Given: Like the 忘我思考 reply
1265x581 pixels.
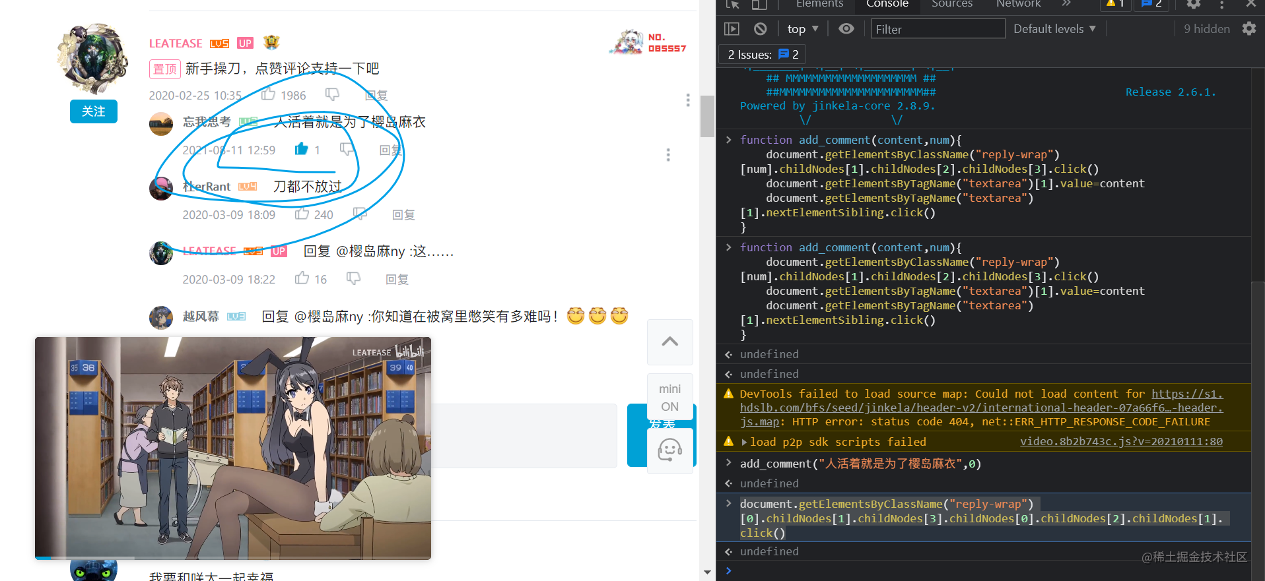Looking at the screenshot, I should [302, 149].
